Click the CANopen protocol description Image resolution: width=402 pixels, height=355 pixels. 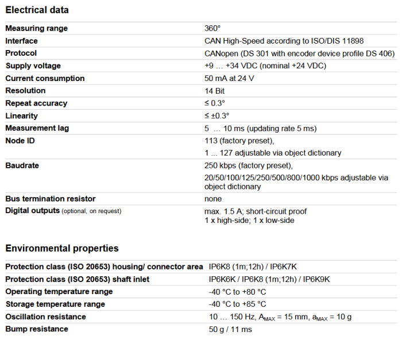(x=299, y=53)
